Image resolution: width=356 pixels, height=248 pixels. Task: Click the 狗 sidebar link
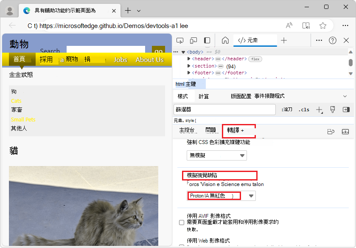coord(14,91)
